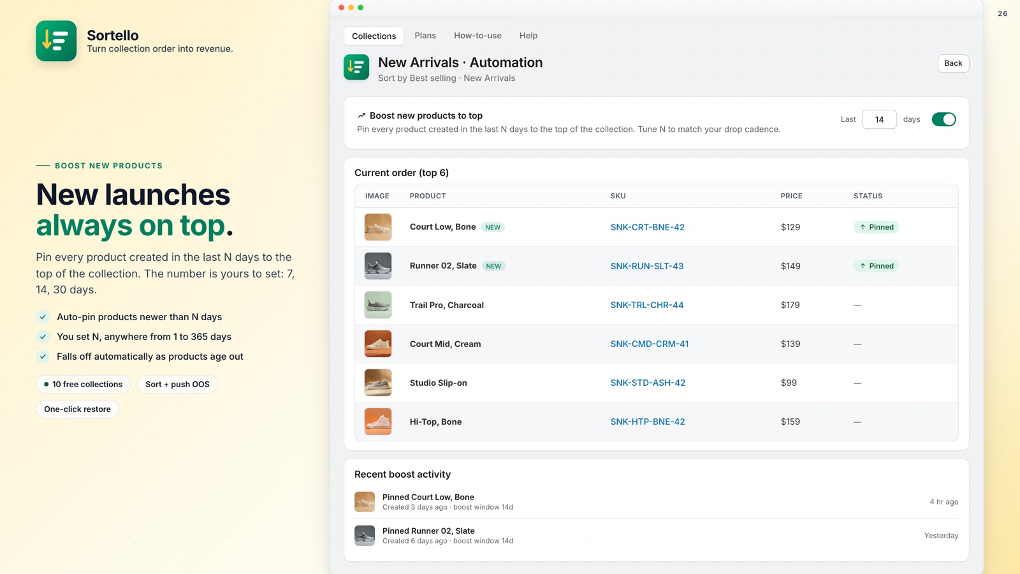The height and width of the screenshot is (574, 1020).
Task: Click the $99 price cell
Action: point(789,383)
